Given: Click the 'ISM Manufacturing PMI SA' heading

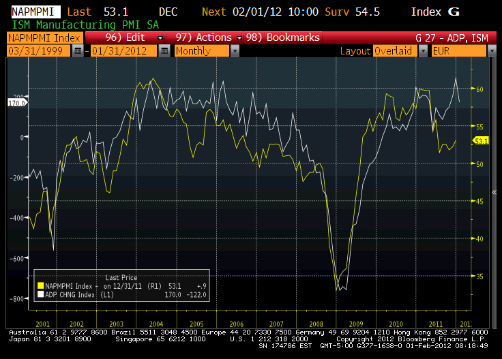Looking at the screenshot, I should 85,25.
